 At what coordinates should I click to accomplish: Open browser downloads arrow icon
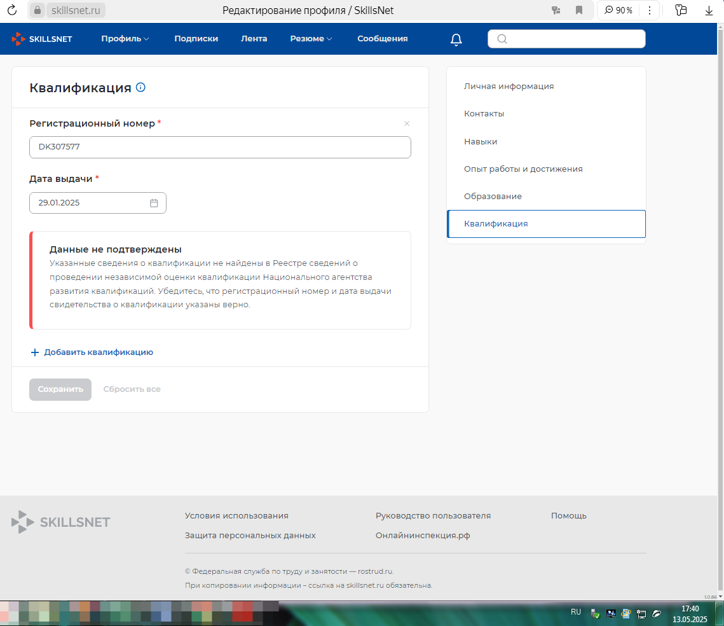[709, 10]
